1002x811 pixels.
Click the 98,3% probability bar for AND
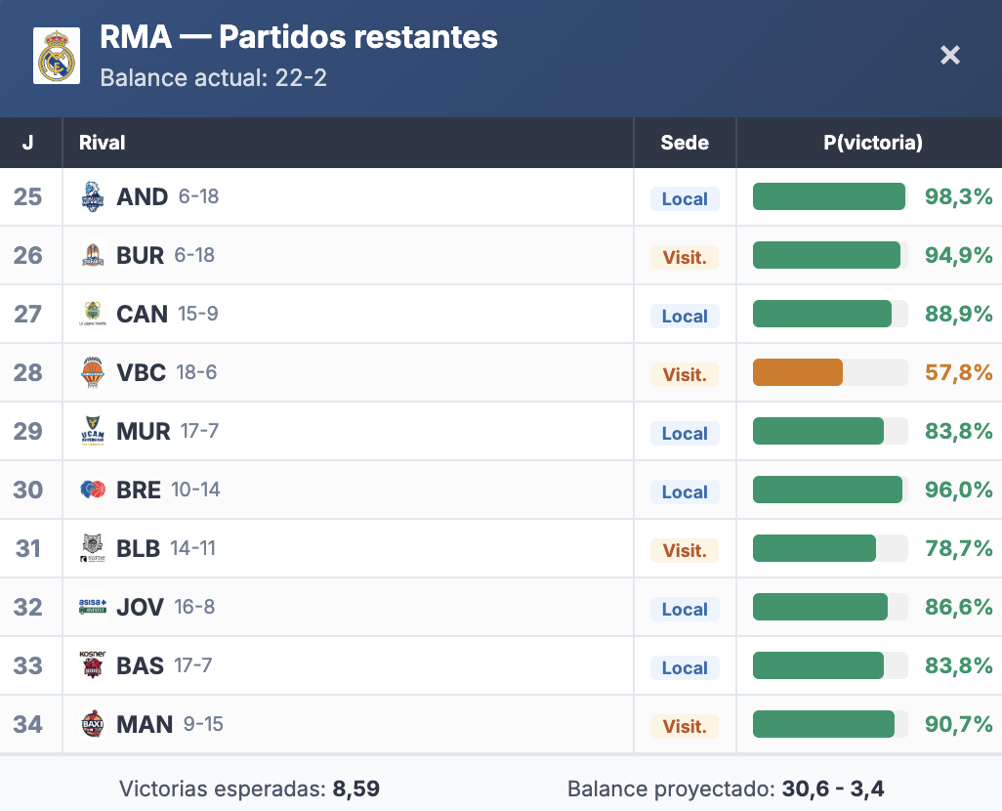tap(829, 196)
